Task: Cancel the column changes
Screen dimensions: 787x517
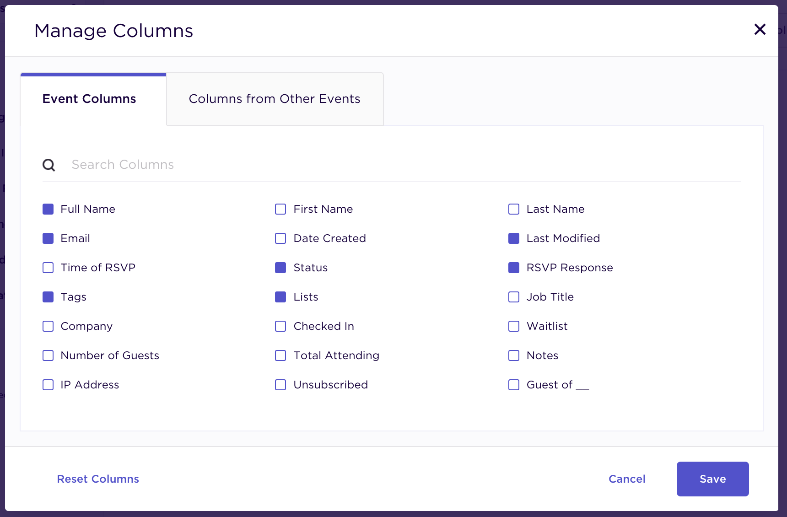Action: (627, 479)
